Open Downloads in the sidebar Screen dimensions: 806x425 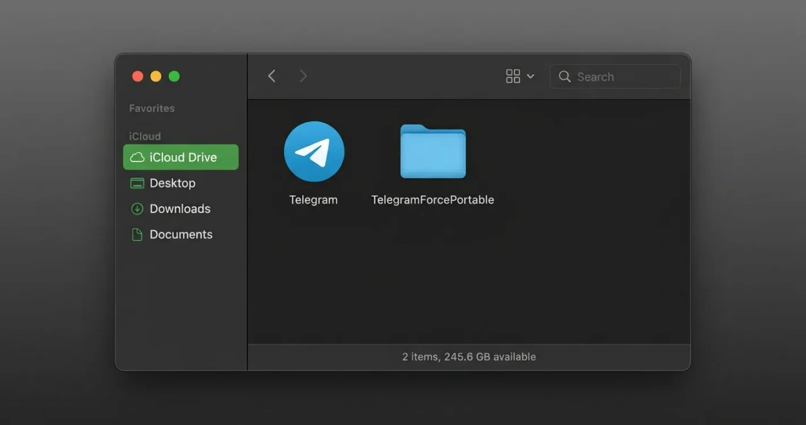click(181, 209)
